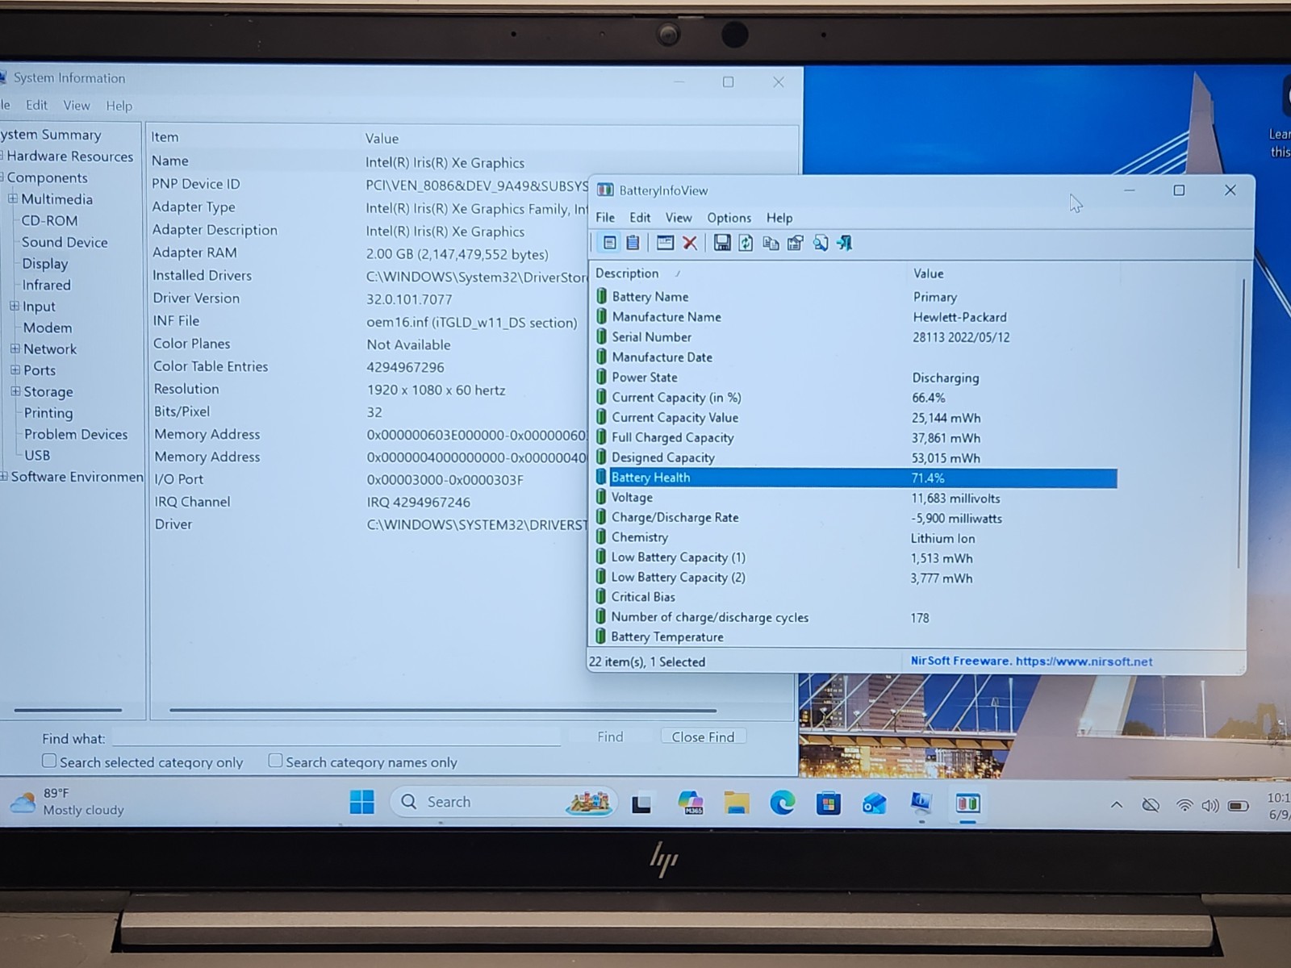
Task: Select the Driver Version row in System Information
Action: coord(371,298)
